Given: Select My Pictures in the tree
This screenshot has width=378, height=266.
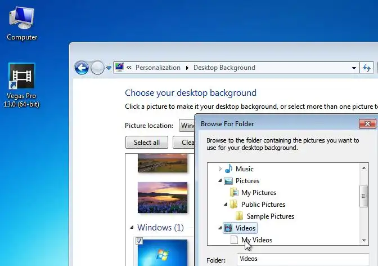Looking at the screenshot, I should [259, 193].
